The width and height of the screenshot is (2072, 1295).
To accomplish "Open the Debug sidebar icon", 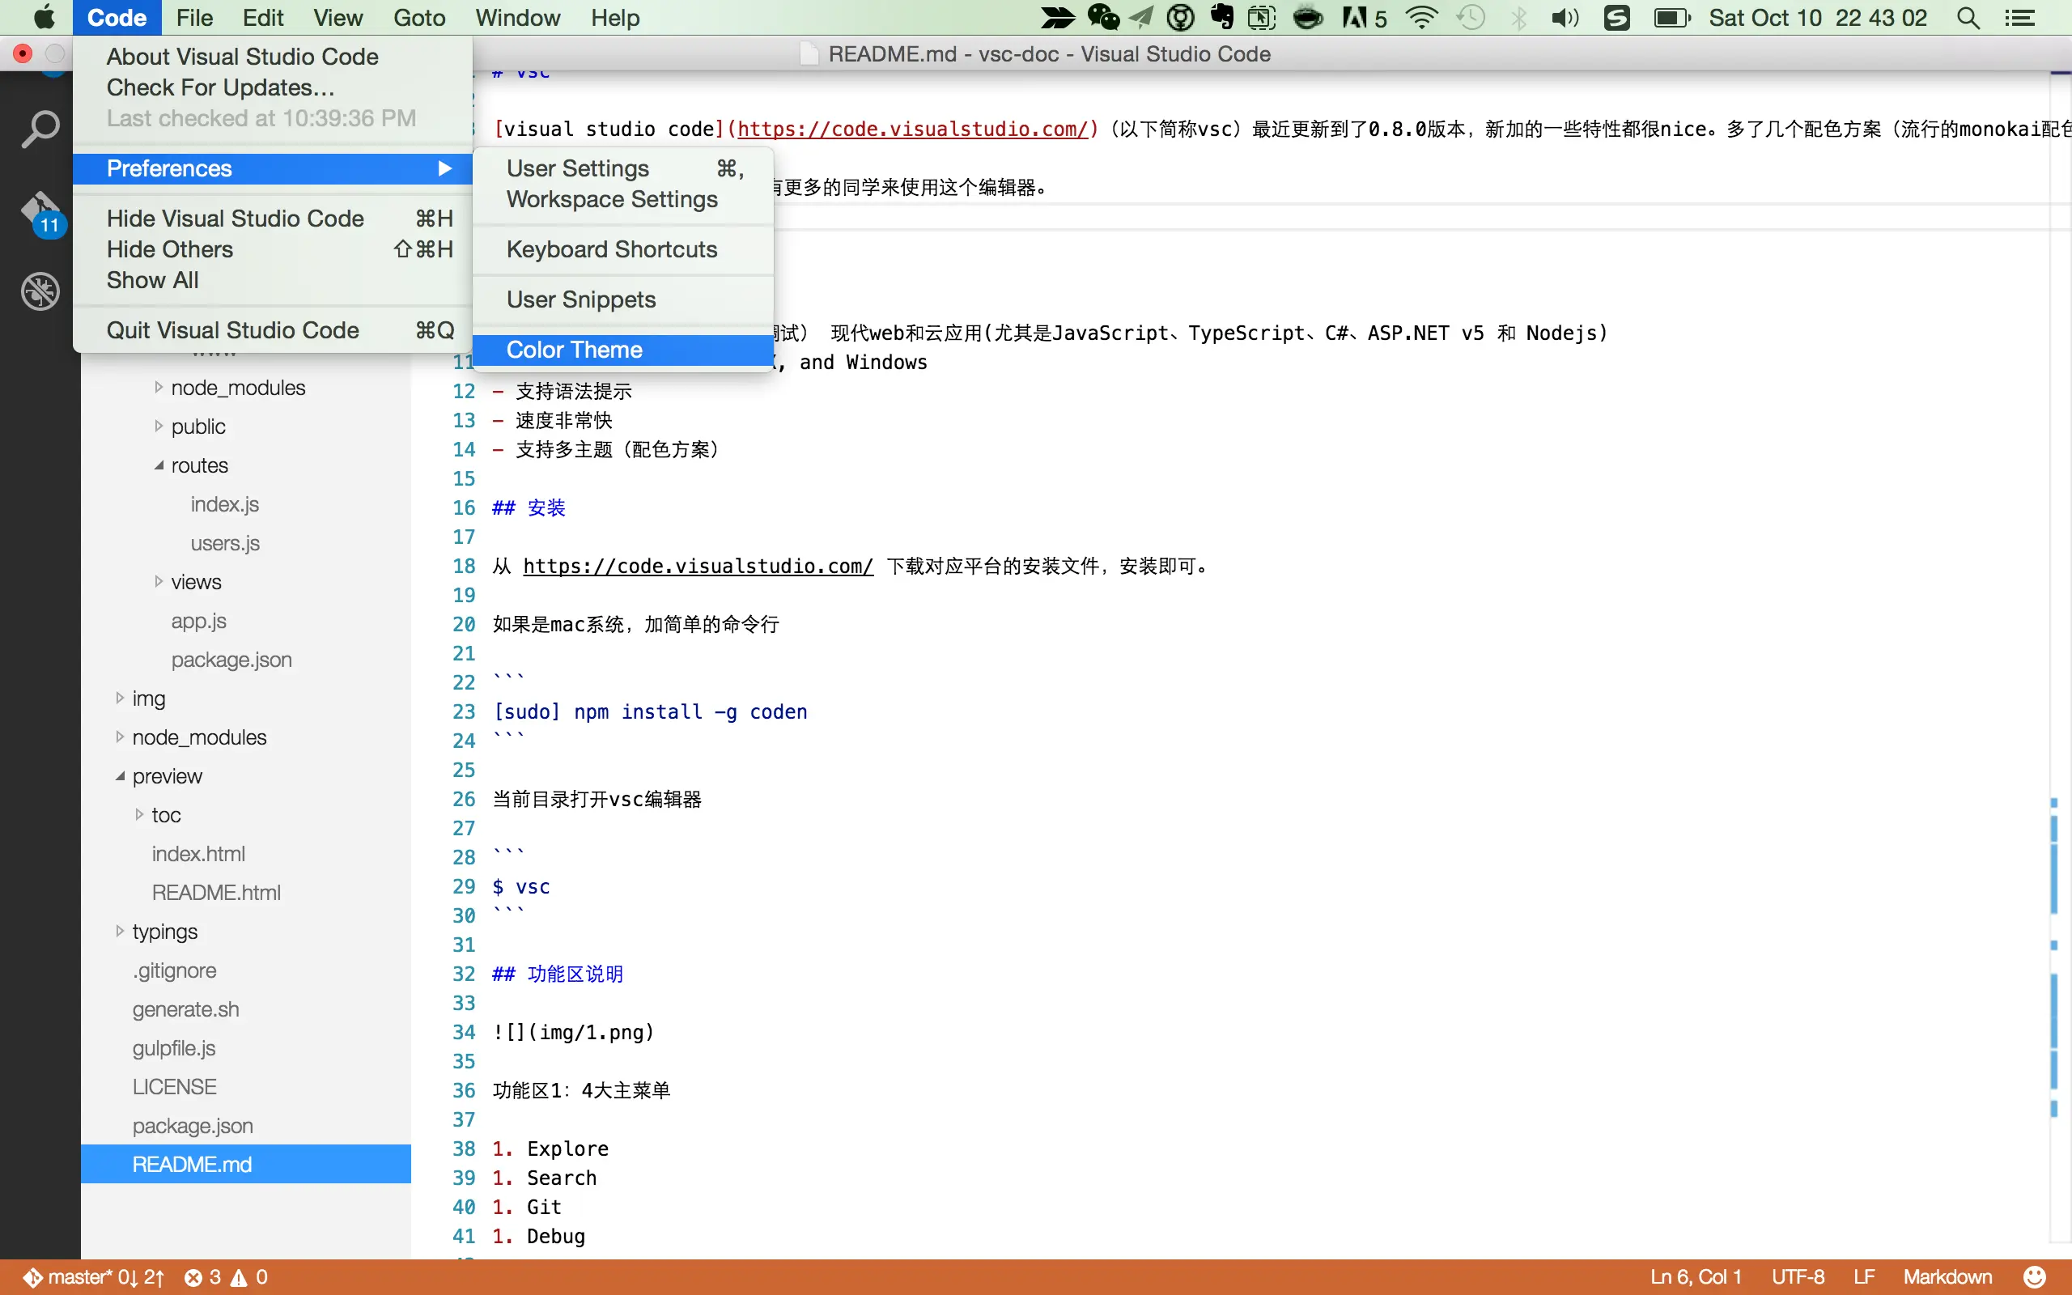I will [40, 291].
